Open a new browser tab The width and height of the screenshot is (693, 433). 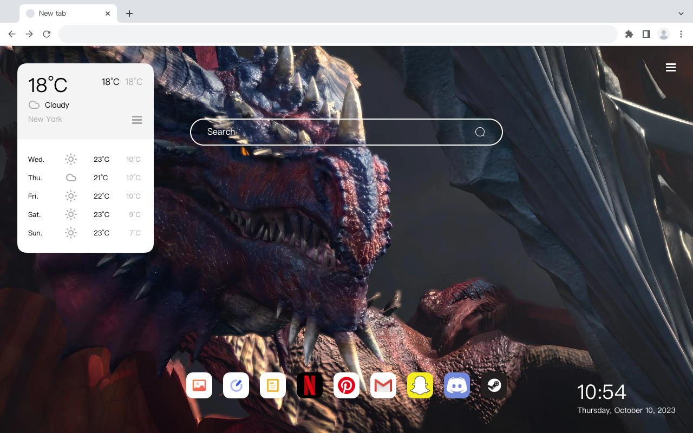coord(129,14)
